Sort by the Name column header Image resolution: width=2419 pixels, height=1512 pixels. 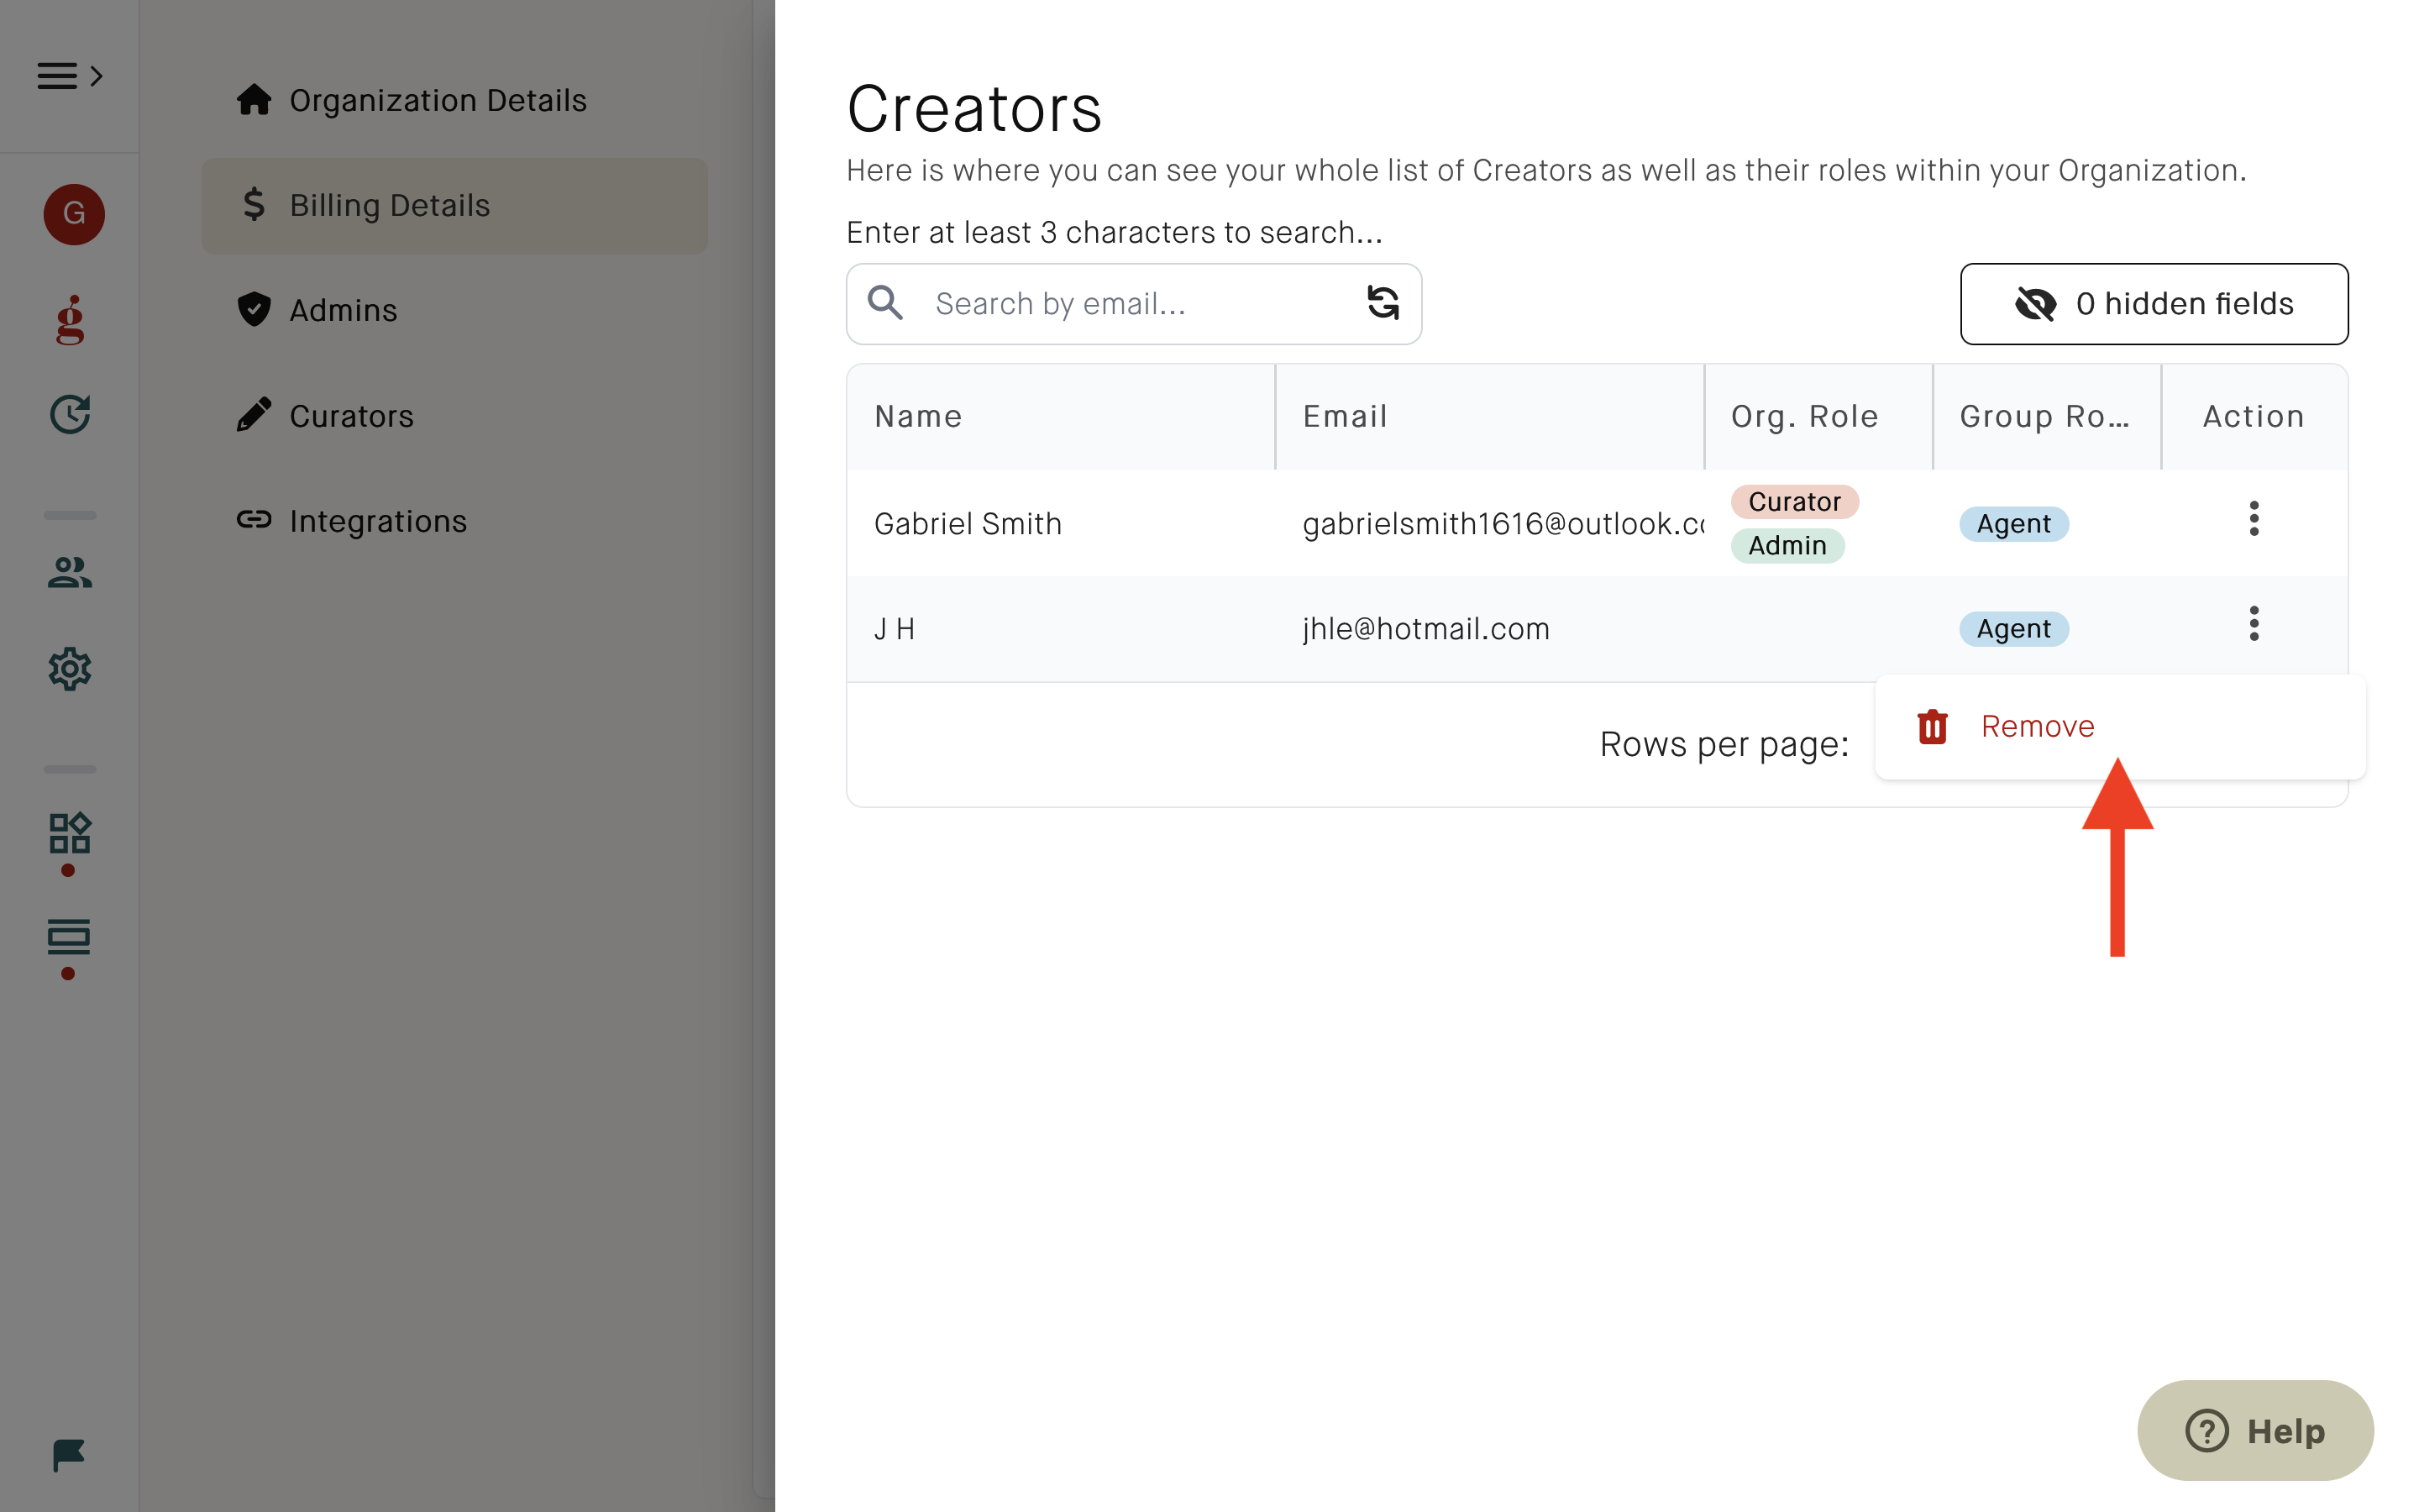click(1061, 416)
